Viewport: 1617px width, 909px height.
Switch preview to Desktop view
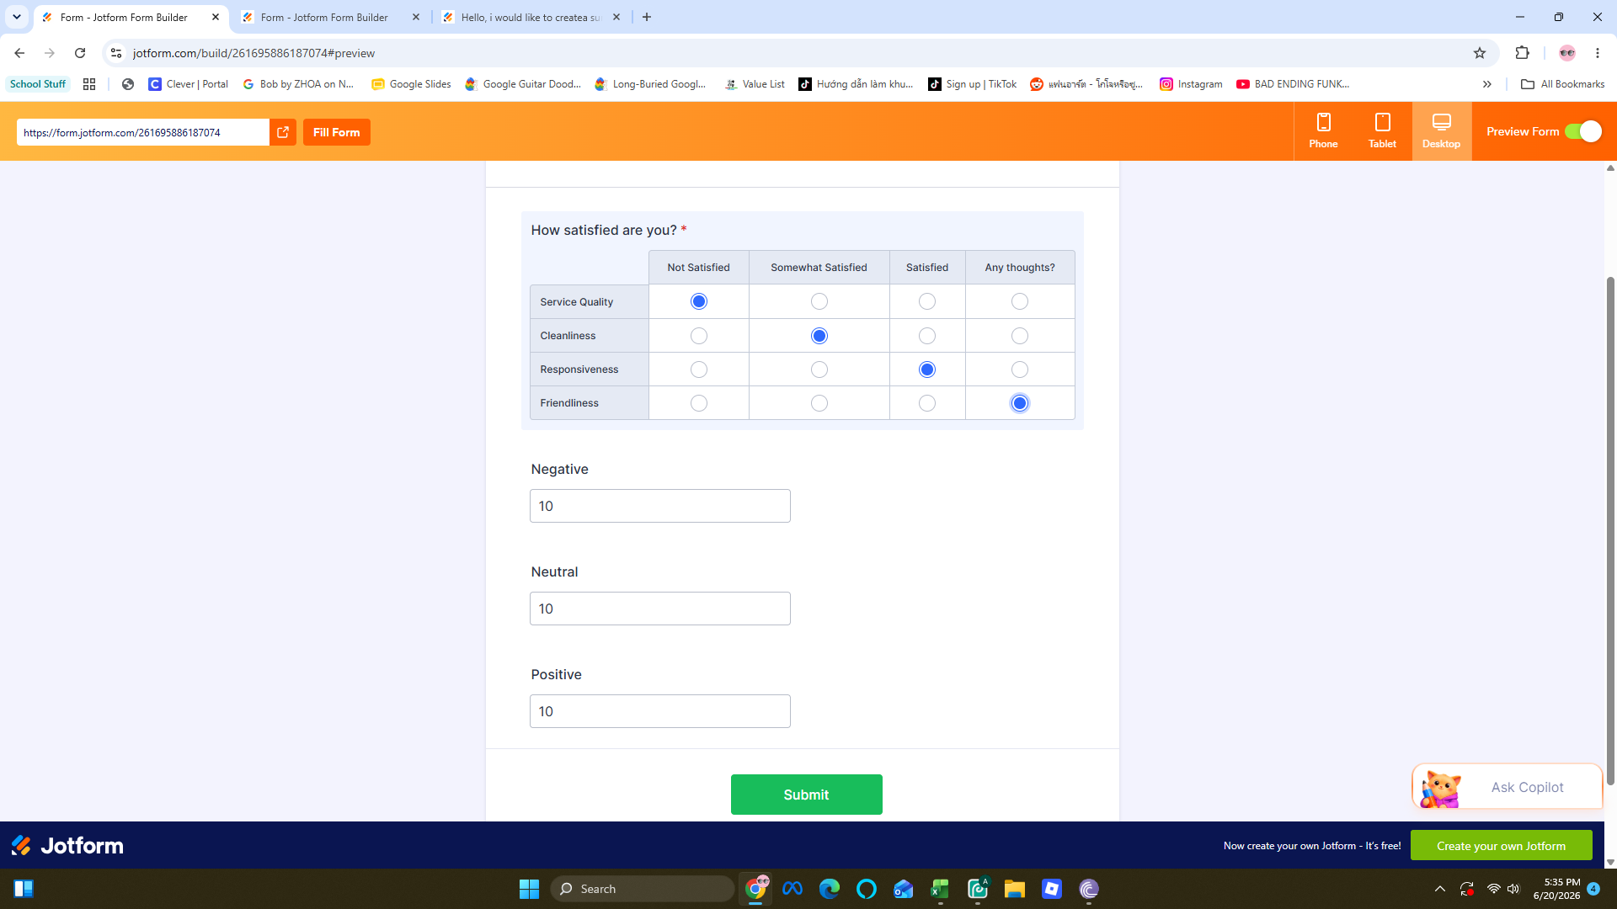[x=1441, y=131]
